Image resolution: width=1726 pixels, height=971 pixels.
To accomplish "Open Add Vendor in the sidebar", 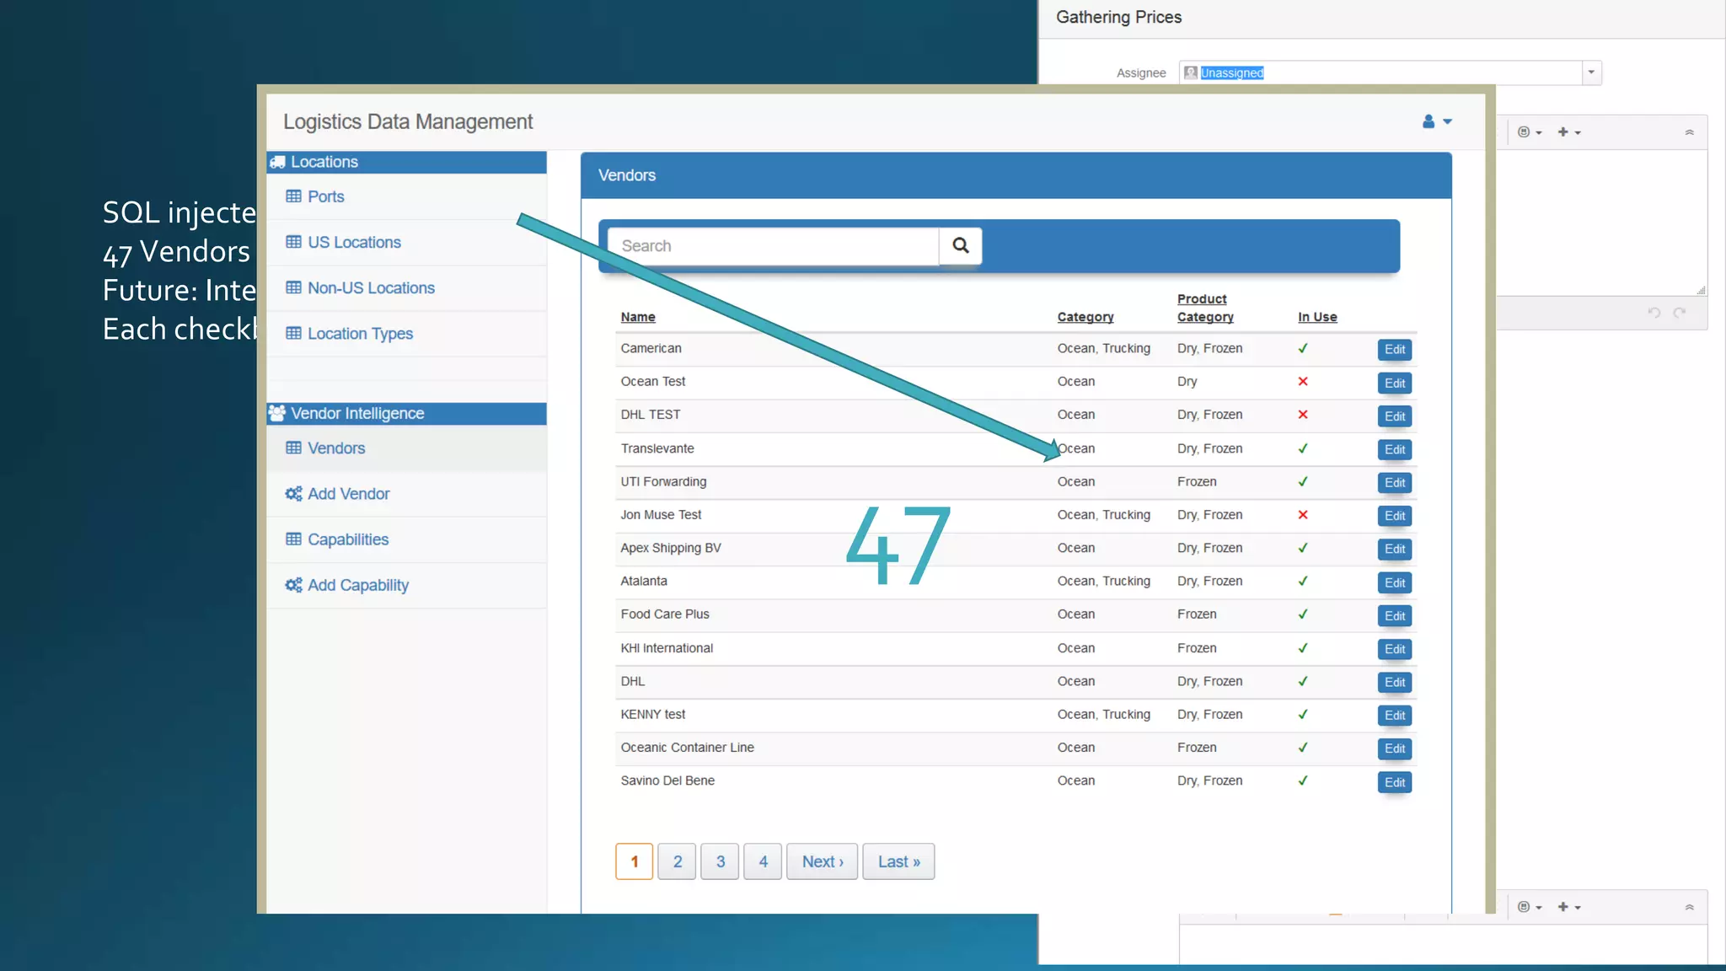I will click(348, 493).
